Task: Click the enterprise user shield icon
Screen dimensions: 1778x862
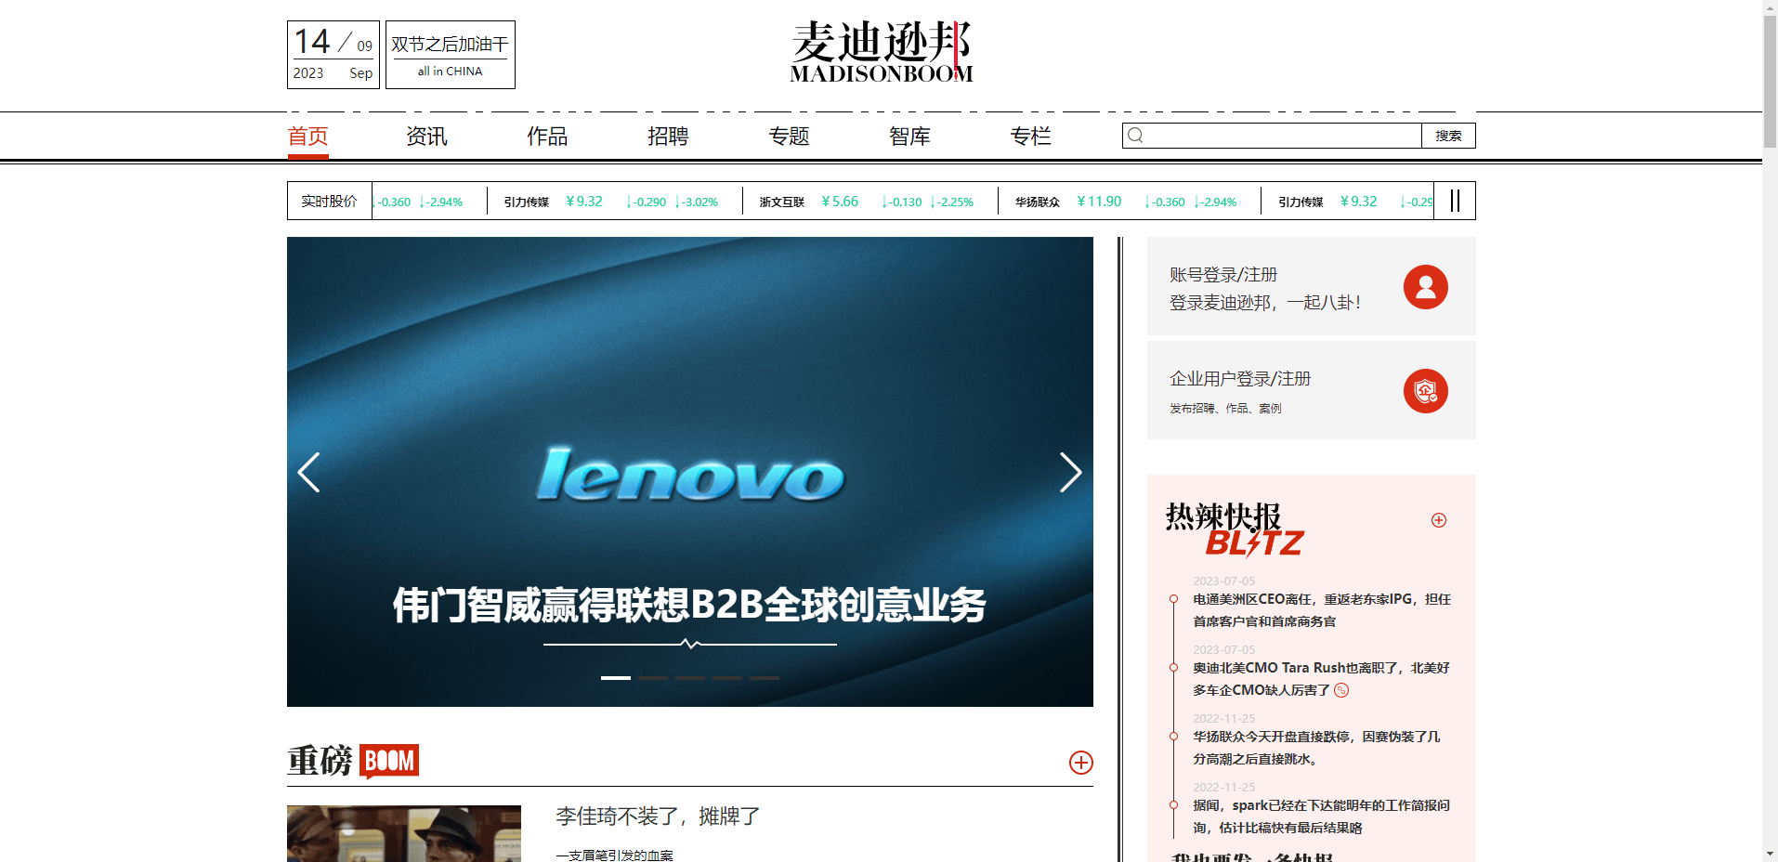Action: (x=1425, y=391)
